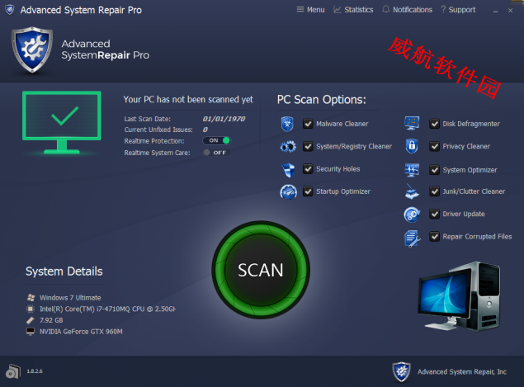Viewport: 524px width, 387px height.
Task: Click the Advanced System Repair, Inc link
Action: (462, 372)
